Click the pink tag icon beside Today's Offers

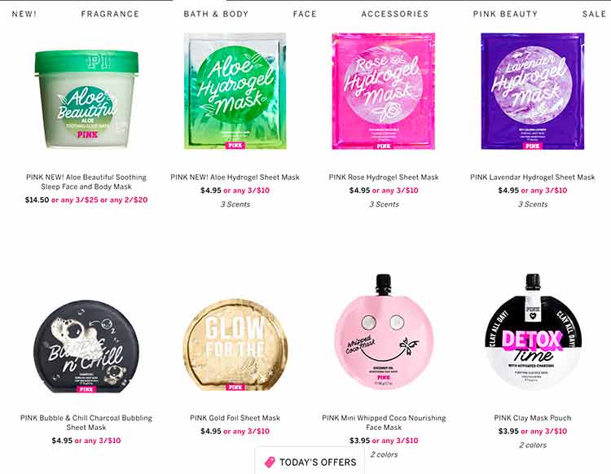[x=270, y=462]
